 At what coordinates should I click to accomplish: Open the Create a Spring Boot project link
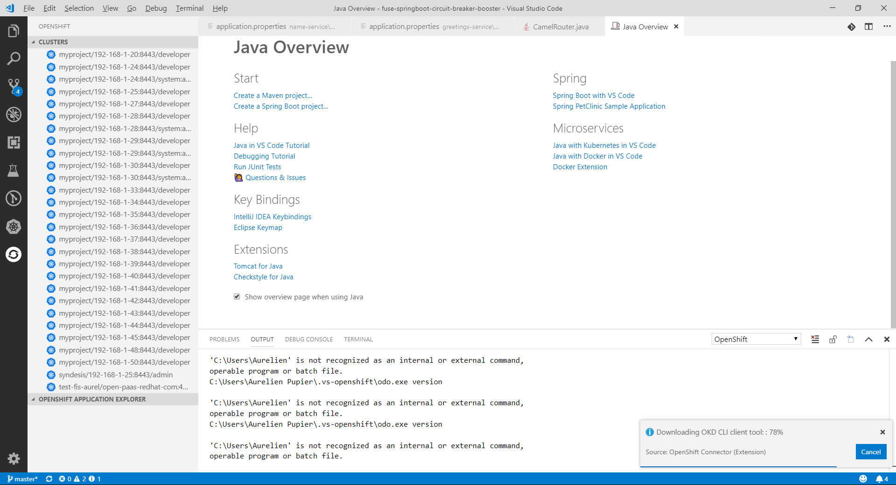[280, 106]
